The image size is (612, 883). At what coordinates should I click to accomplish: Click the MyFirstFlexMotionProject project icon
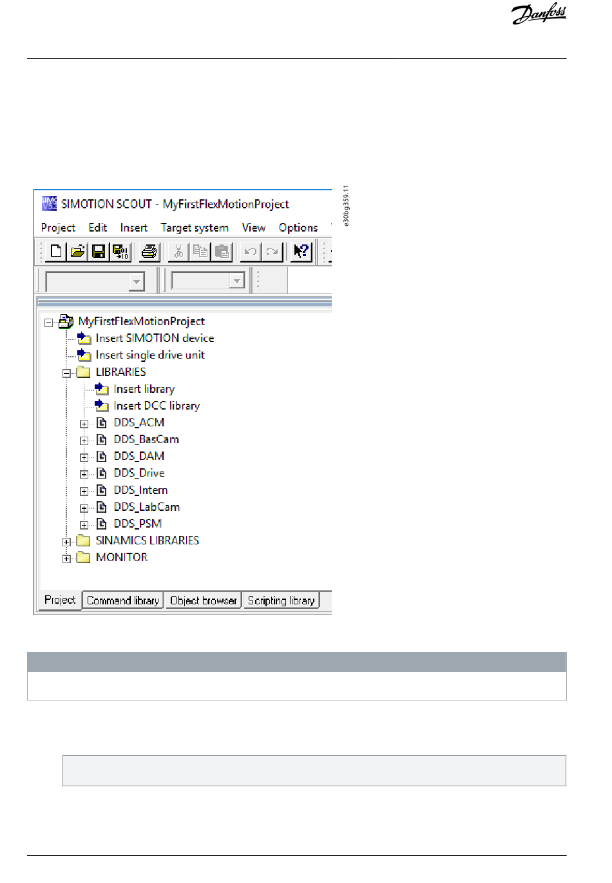(x=66, y=321)
